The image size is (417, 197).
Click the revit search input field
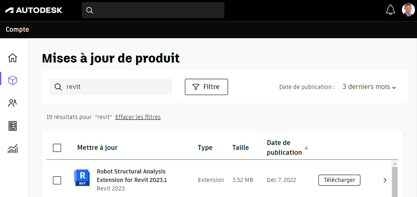pyautogui.click(x=111, y=87)
